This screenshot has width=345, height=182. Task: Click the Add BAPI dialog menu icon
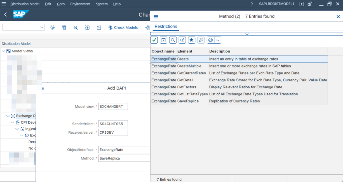coord(43,88)
